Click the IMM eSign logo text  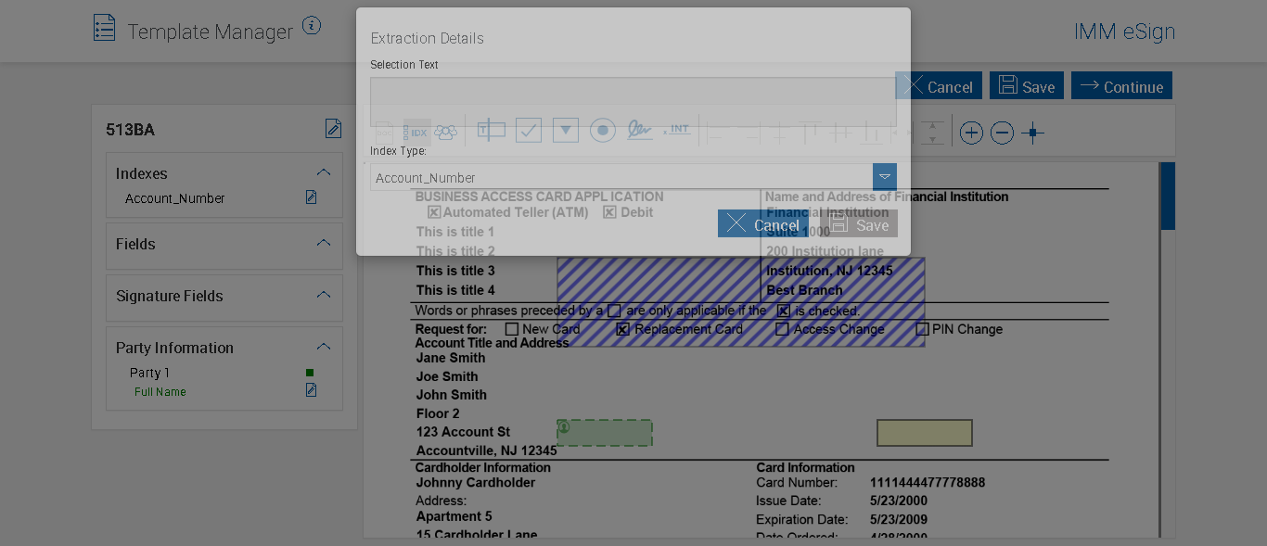click(1124, 32)
